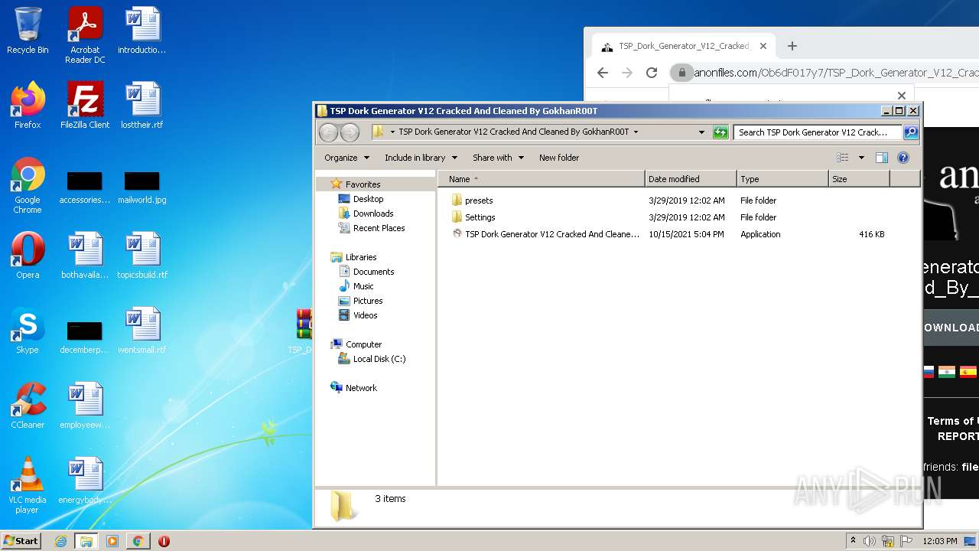Click the Windows Explorer taskbar button
This screenshot has width=979, height=551.
pos(86,541)
